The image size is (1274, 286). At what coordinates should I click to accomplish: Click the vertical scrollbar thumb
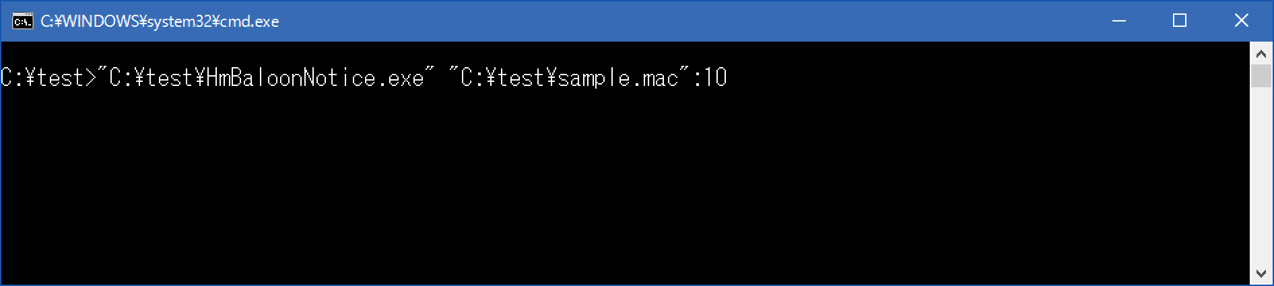point(1261,76)
